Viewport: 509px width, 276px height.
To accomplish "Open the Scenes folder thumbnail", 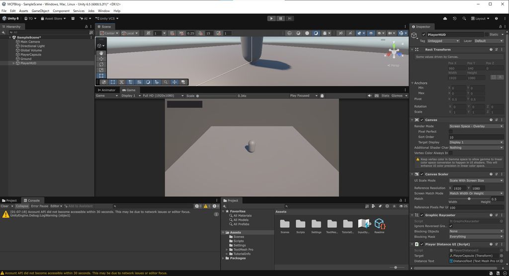I will click(285, 226).
